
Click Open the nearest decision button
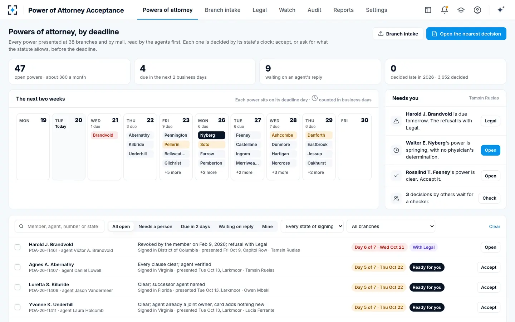[x=466, y=34]
